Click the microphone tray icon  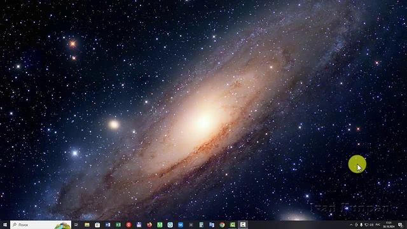pyautogui.click(x=361, y=225)
